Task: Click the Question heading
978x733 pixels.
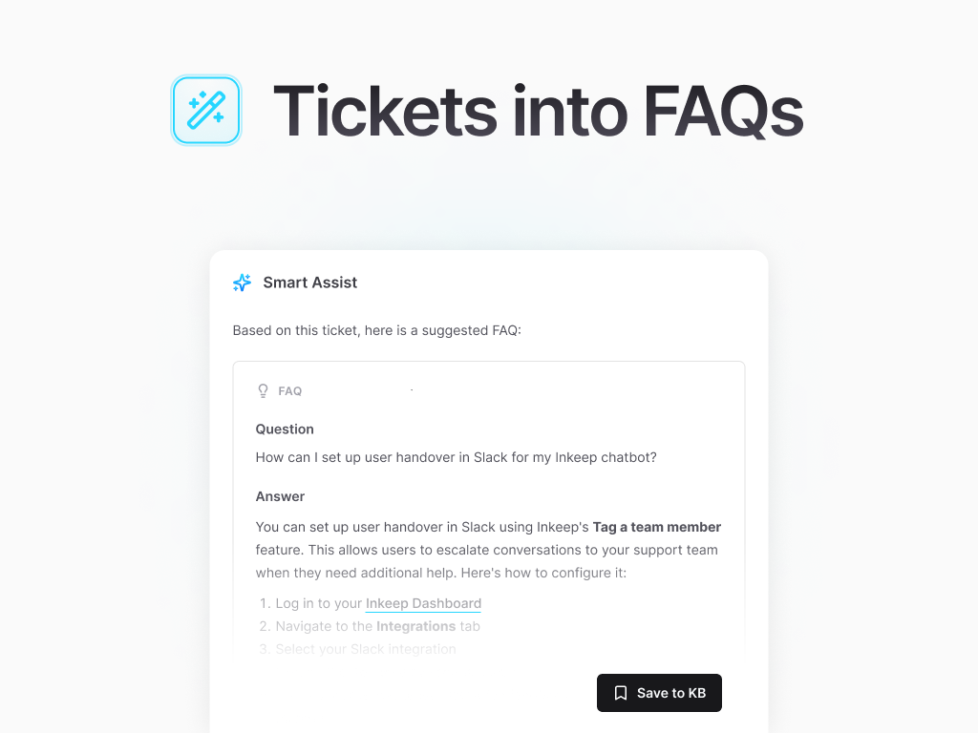Action: coord(285,429)
